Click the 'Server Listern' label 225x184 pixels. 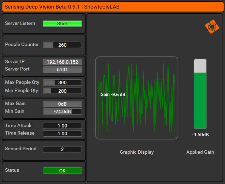click(20, 23)
